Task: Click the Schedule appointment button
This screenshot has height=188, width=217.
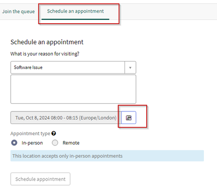Action: [40, 179]
